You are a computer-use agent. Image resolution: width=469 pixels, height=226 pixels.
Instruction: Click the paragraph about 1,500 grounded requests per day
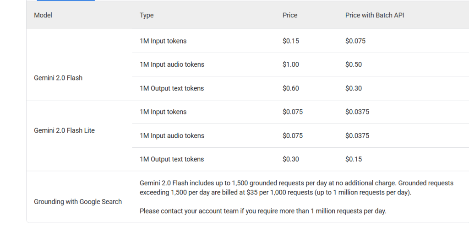(296, 188)
